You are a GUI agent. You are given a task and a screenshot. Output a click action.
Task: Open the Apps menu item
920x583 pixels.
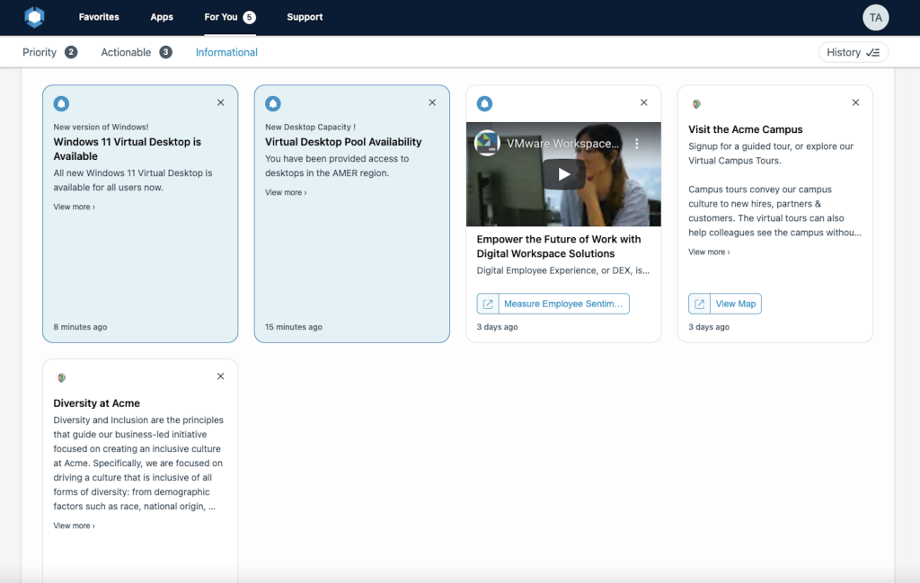click(162, 17)
